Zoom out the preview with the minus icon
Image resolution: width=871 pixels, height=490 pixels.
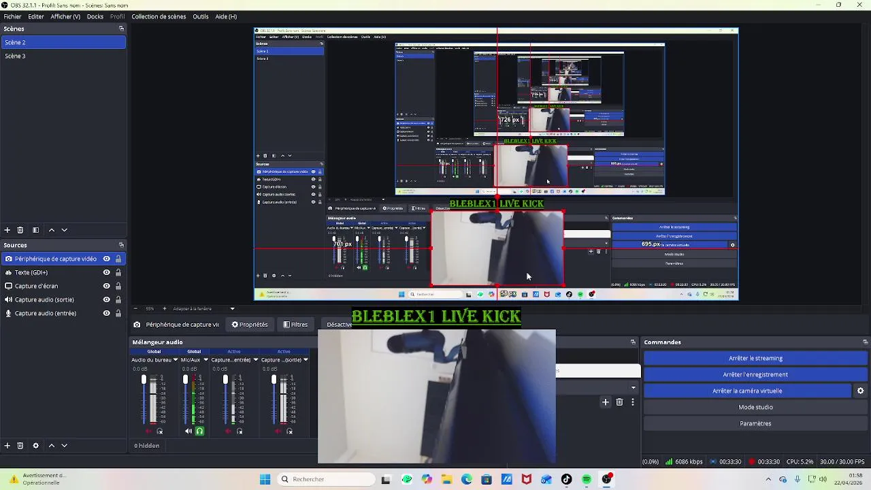coord(135,309)
